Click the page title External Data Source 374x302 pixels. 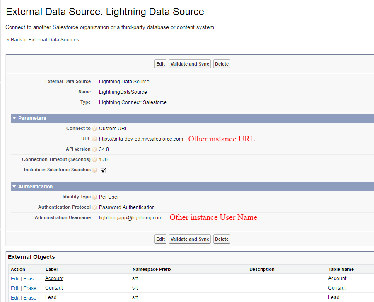tap(105, 12)
